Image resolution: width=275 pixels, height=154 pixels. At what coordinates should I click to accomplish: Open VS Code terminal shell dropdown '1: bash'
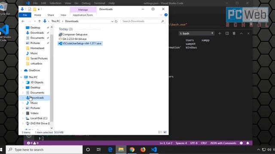coord(196,33)
